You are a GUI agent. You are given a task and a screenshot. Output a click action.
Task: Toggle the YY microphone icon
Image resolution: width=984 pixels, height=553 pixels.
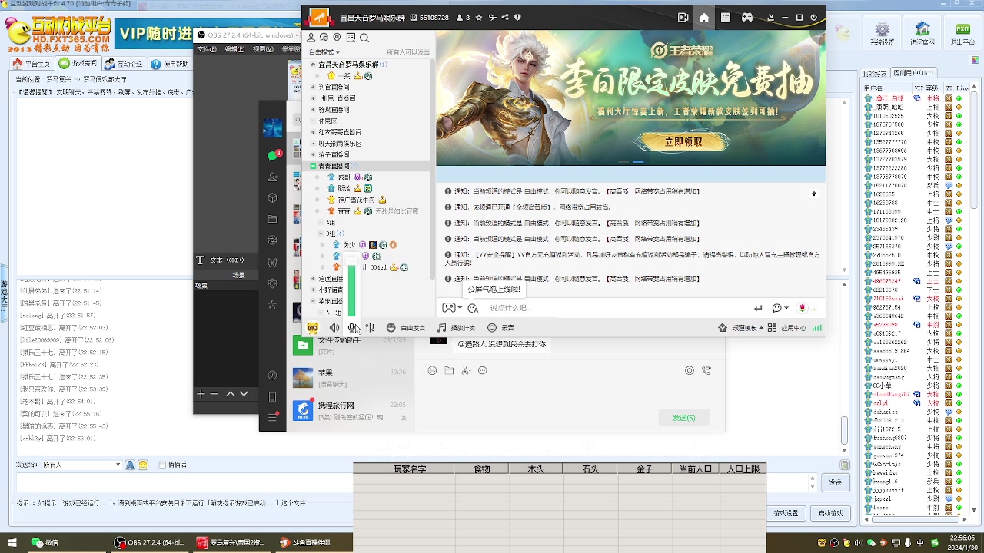point(351,328)
